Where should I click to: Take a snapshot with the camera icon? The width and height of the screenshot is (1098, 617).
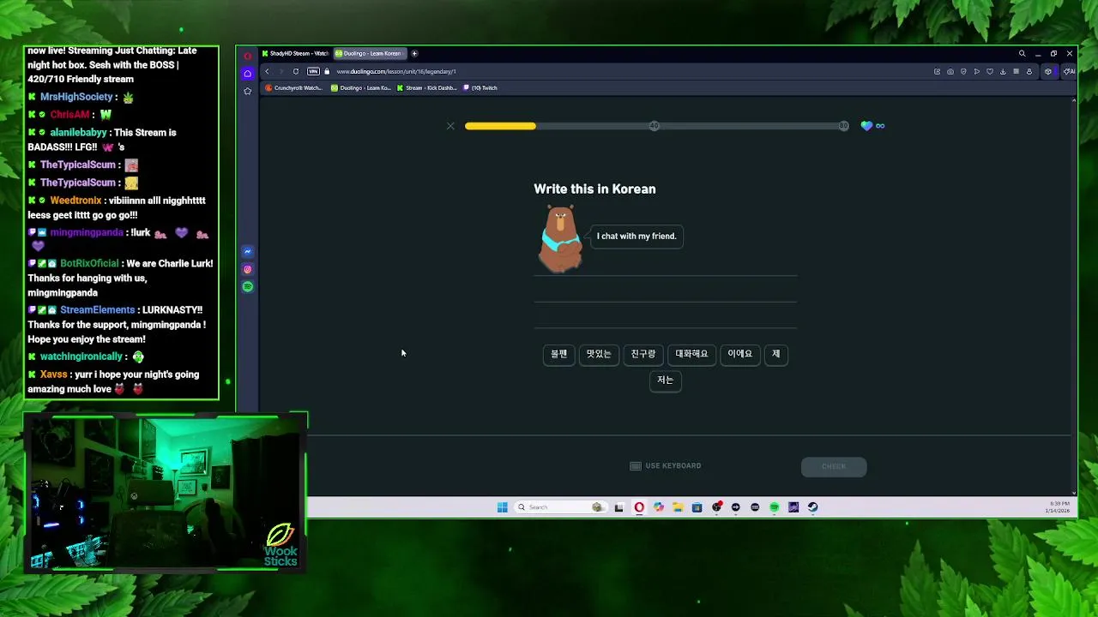(950, 71)
